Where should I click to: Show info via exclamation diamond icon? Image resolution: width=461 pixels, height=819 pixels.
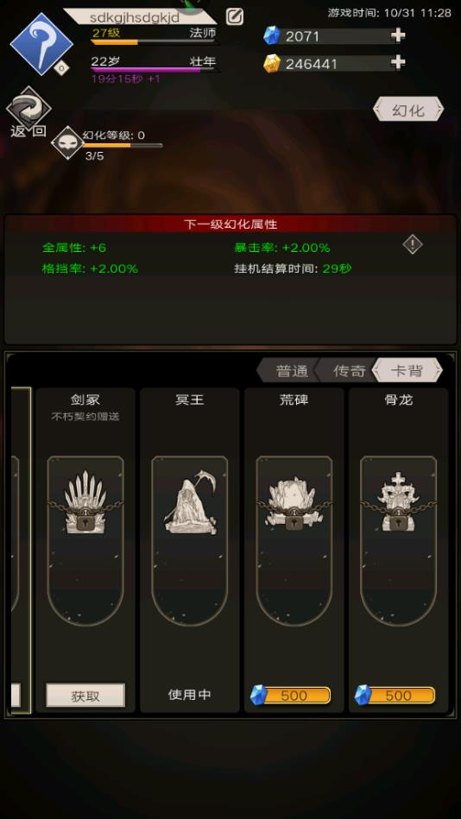point(413,244)
